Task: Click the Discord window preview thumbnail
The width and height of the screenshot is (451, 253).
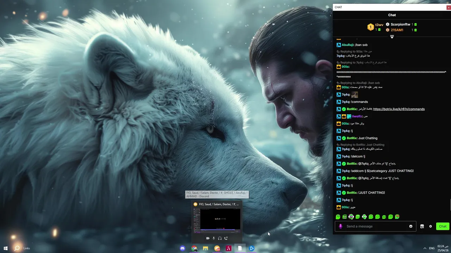Action: click(217, 220)
